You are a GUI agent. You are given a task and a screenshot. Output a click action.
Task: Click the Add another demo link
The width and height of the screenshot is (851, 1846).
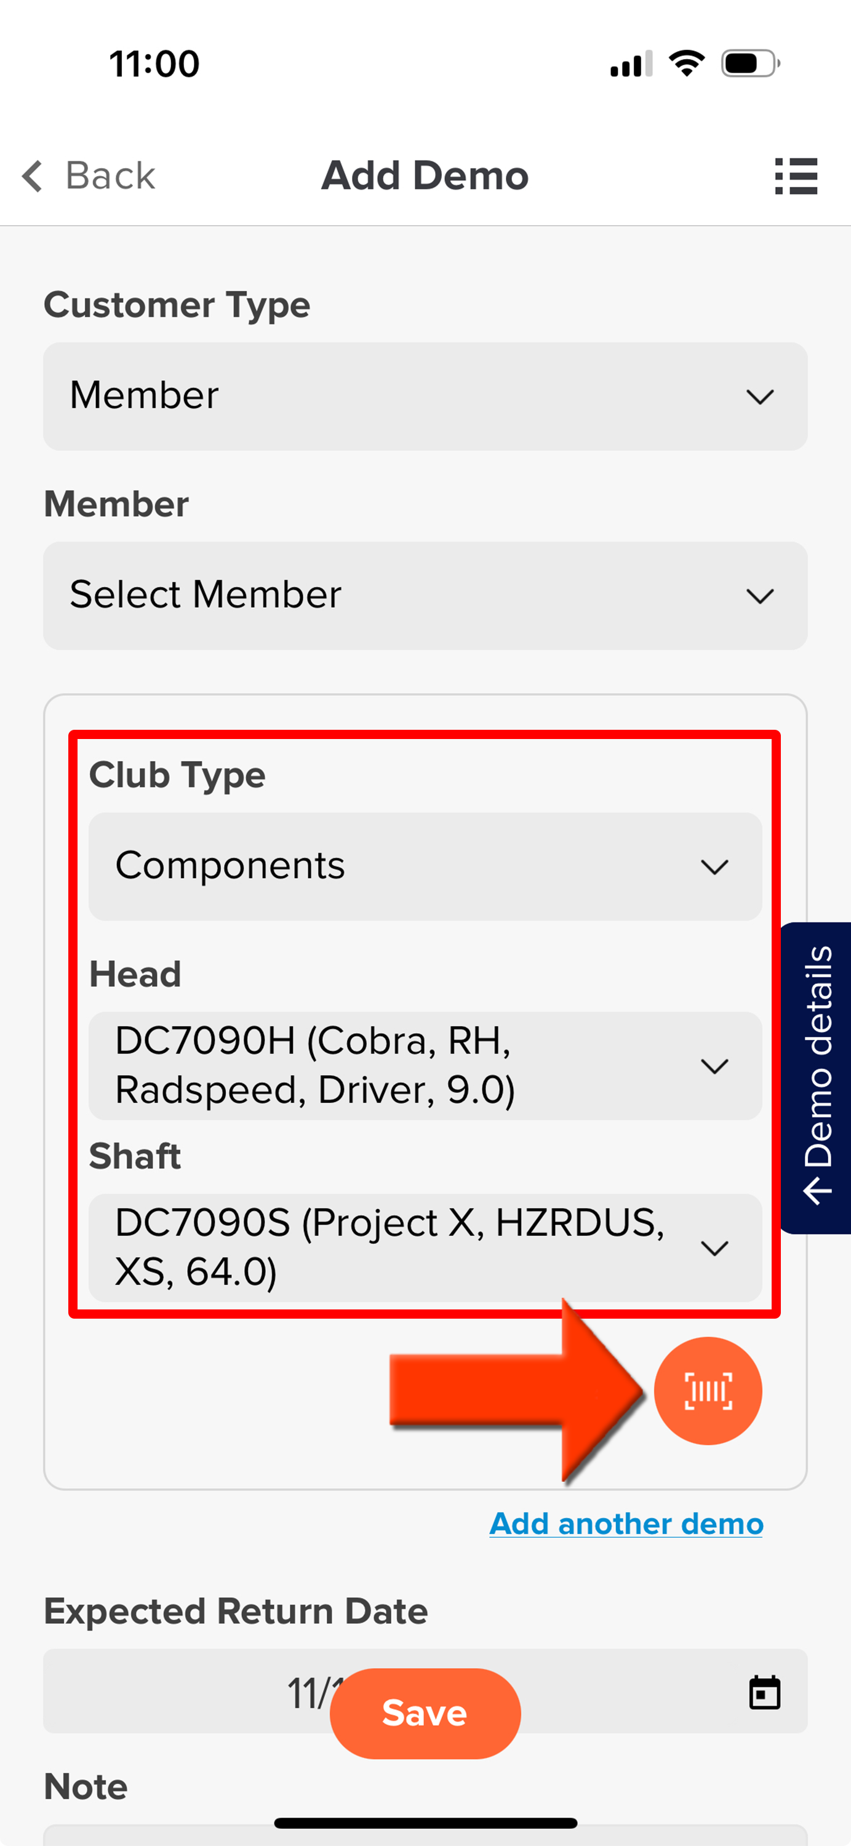tap(626, 1523)
